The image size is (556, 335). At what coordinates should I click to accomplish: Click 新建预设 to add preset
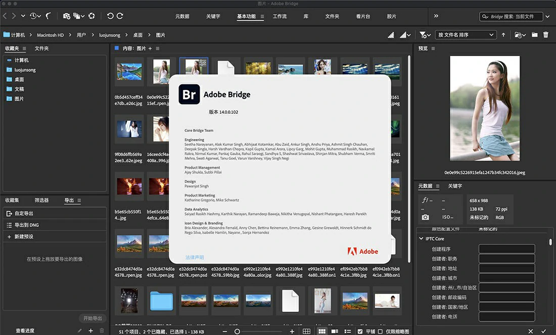pos(55,237)
